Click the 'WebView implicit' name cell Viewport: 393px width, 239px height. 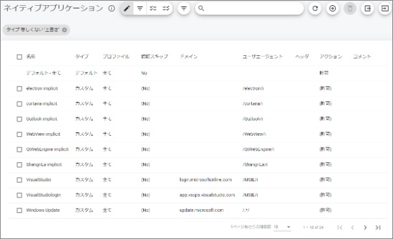pos(44,134)
